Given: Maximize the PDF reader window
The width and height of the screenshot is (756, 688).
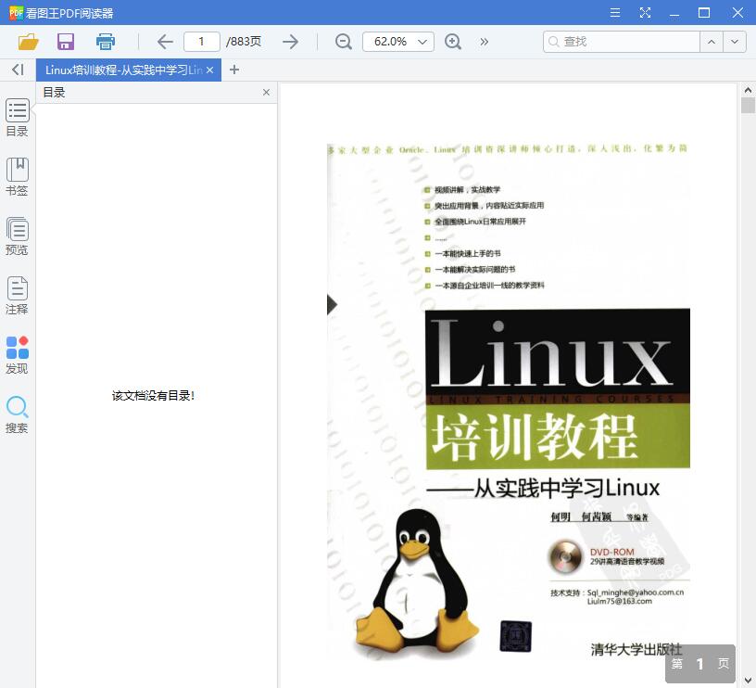Looking at the screenshot, I should pos(704,13).
